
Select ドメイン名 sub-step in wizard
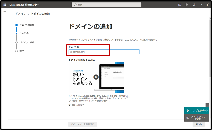coord(22,33)
